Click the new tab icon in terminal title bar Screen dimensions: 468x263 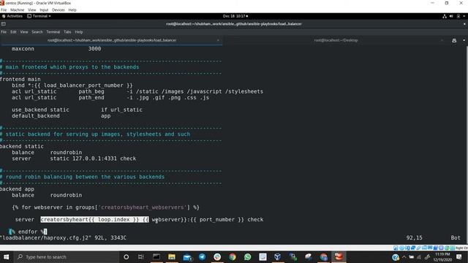[x=4, y=24]
